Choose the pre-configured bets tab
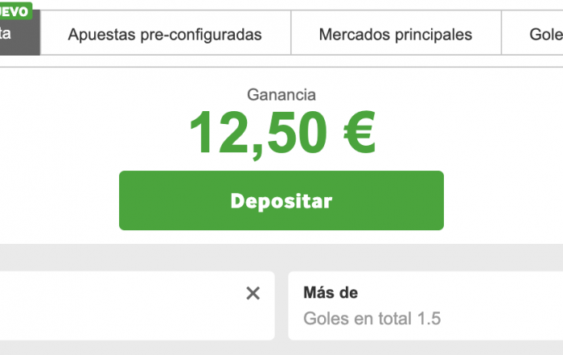The width and height of the screenshot is (563, 355). click(165, 35)
